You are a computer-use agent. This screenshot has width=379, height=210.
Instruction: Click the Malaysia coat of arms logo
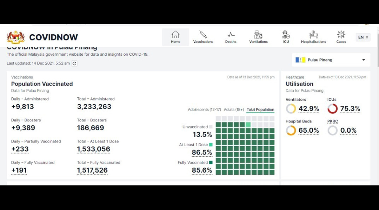(15, 37)
